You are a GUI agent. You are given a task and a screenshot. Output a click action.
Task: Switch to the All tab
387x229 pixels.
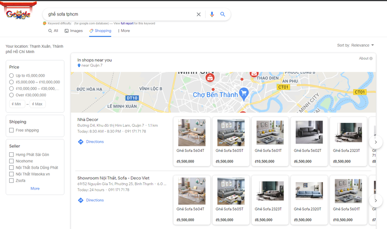[x=53, y=31]
